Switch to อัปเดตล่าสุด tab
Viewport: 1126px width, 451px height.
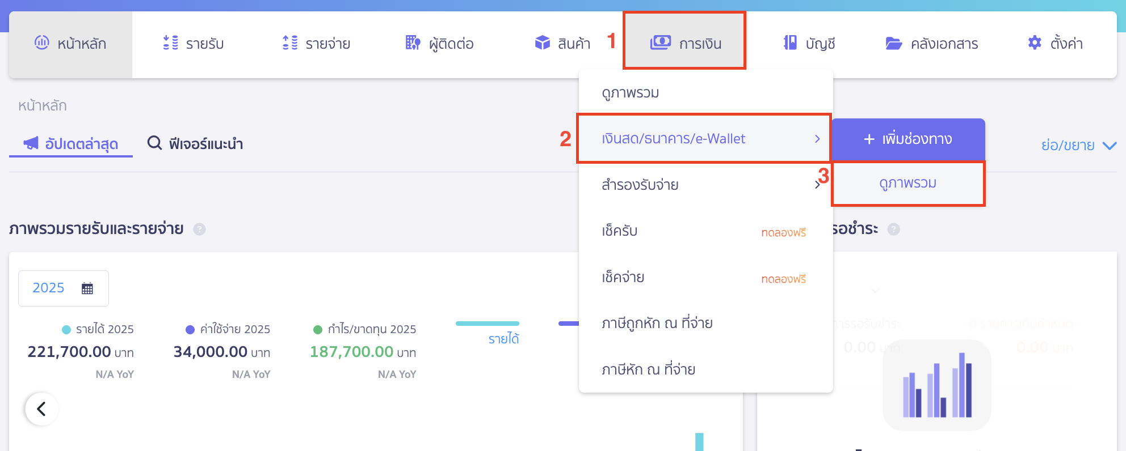[x=71, y=143]
